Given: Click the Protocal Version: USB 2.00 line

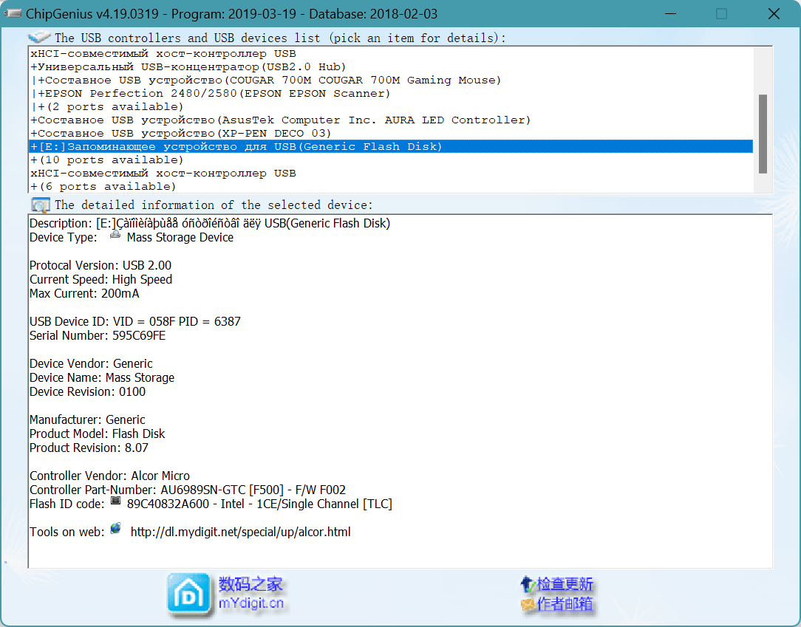Looking at the screenshot, I should point(100,266).
